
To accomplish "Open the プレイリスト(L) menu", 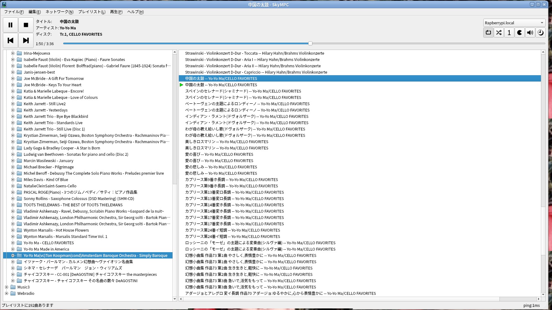I will point(91,12).
